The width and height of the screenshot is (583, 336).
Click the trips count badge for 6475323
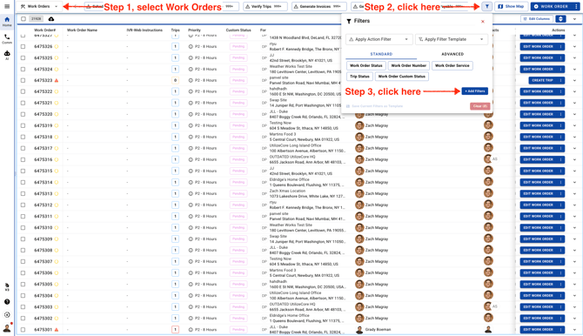(x=175, y=80)
